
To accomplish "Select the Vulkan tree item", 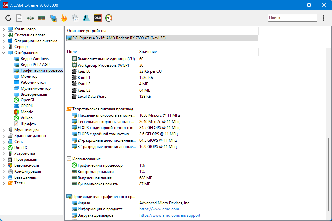I will click(26, 118).
